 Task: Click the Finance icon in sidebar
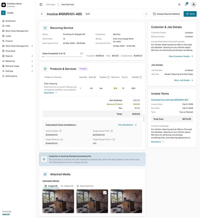pyautogui.click(x=3, y=41)
